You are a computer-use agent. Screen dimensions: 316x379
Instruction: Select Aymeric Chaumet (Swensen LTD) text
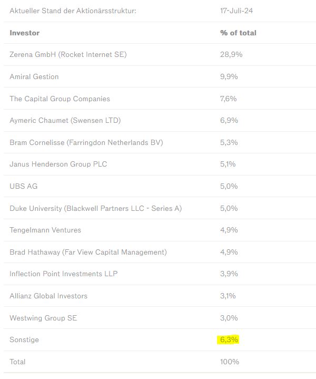tap(65, 120)
